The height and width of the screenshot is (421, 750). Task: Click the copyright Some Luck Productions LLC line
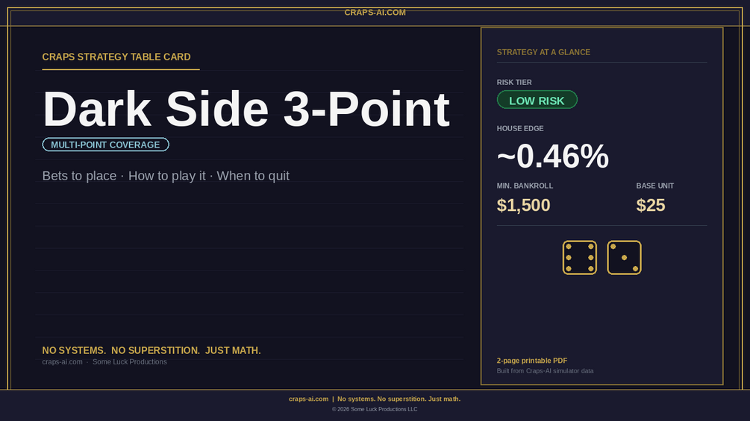point(375,409)
